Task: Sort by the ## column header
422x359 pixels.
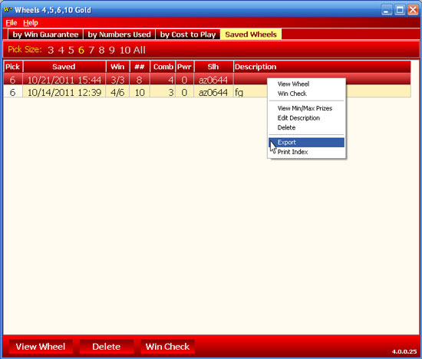Action: pos(140,67)
